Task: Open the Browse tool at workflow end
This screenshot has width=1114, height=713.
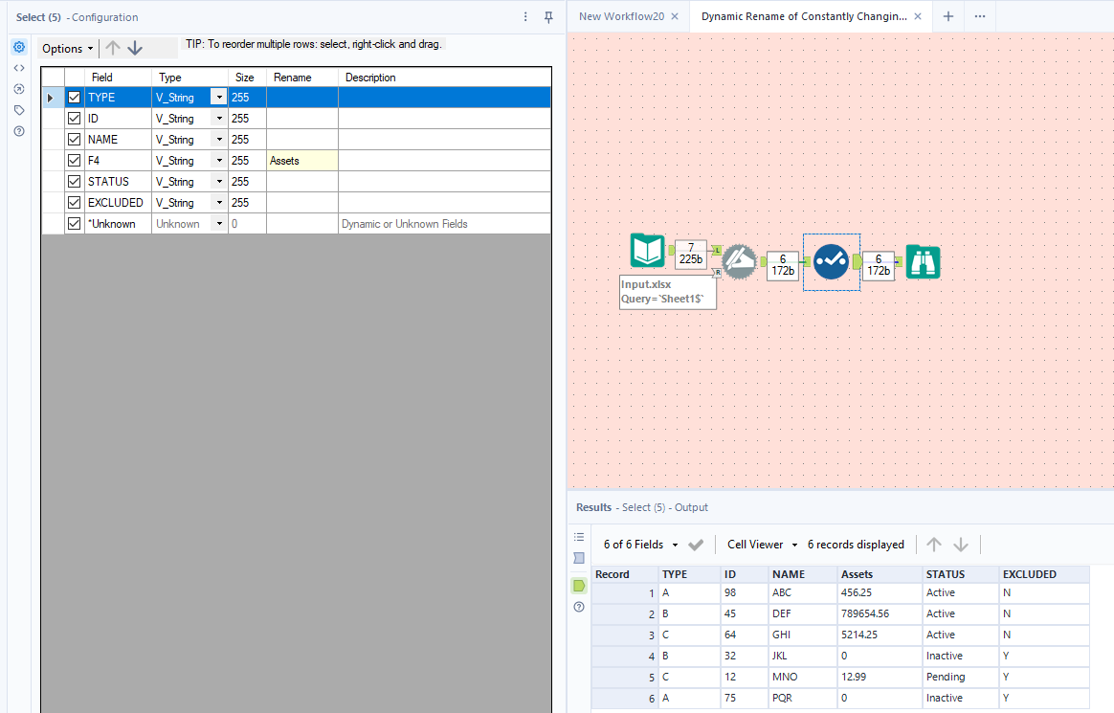Action: tap(922, 261)
